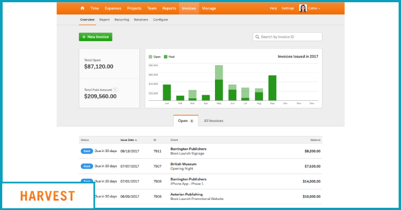The width and height of the screenshot is (401, 210).
Task: Click the search magnifier icon
Action: 257,37
